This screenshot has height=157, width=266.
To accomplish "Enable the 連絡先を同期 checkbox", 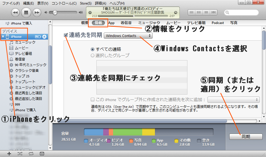I will pos(66,35).
